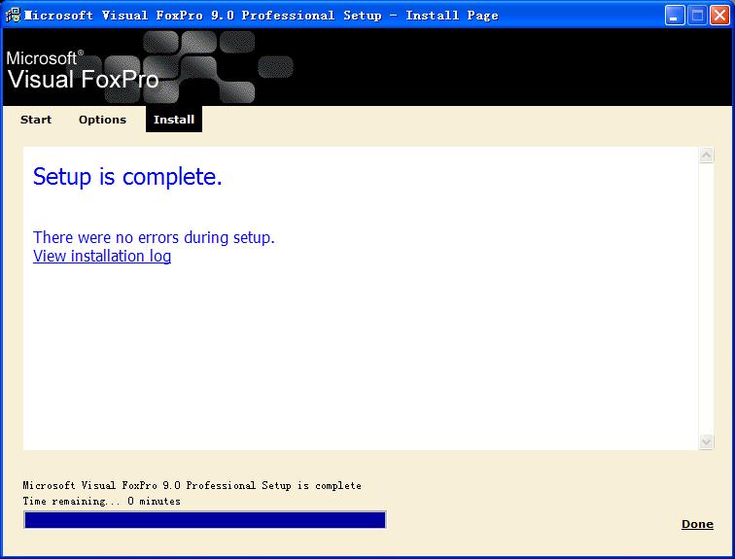Click the window title bar text
This screenshot has height=559, width=735.
(x=261, y=16)
